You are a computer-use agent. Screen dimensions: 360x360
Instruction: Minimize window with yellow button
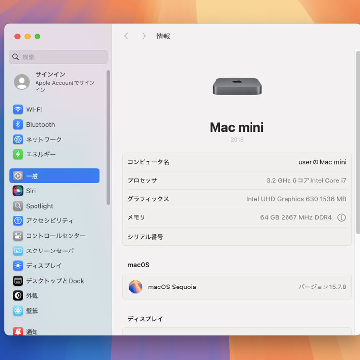pyautogui.click(x=28, y=36)
